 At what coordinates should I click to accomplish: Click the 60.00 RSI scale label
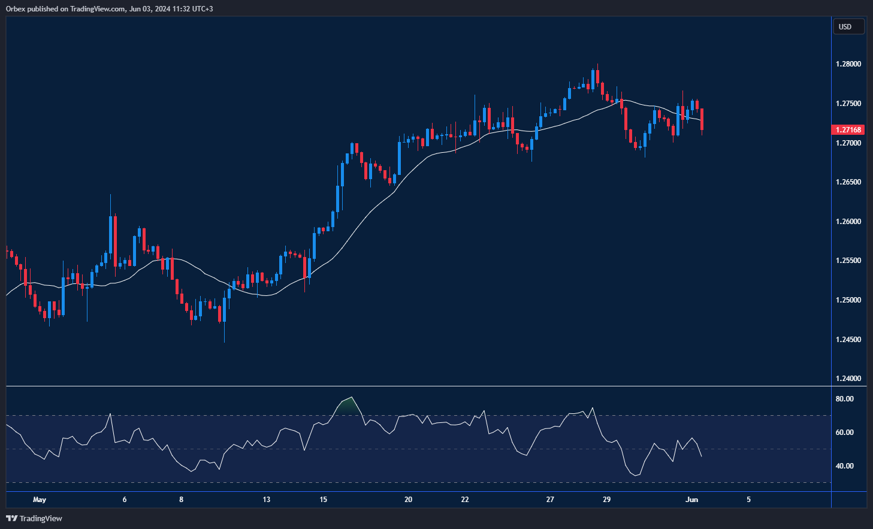pyautogui.click(x=844, y=433)
